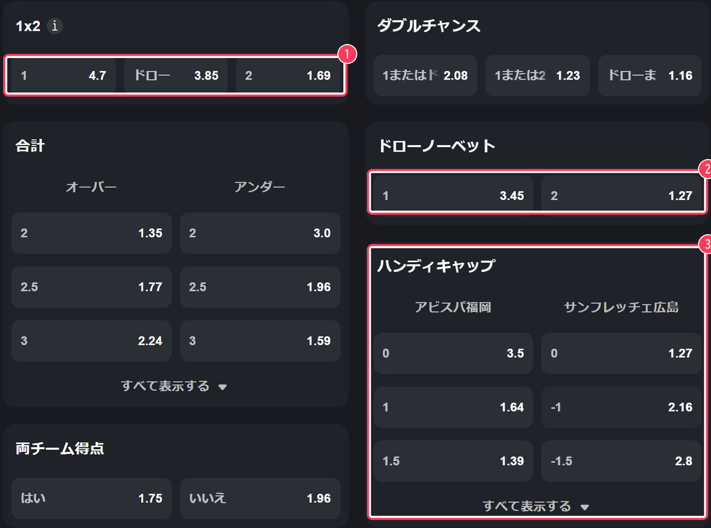Expand all totals via すべて表示する arrow
This screenshot has height=528, width=711.
coord(223,387)
